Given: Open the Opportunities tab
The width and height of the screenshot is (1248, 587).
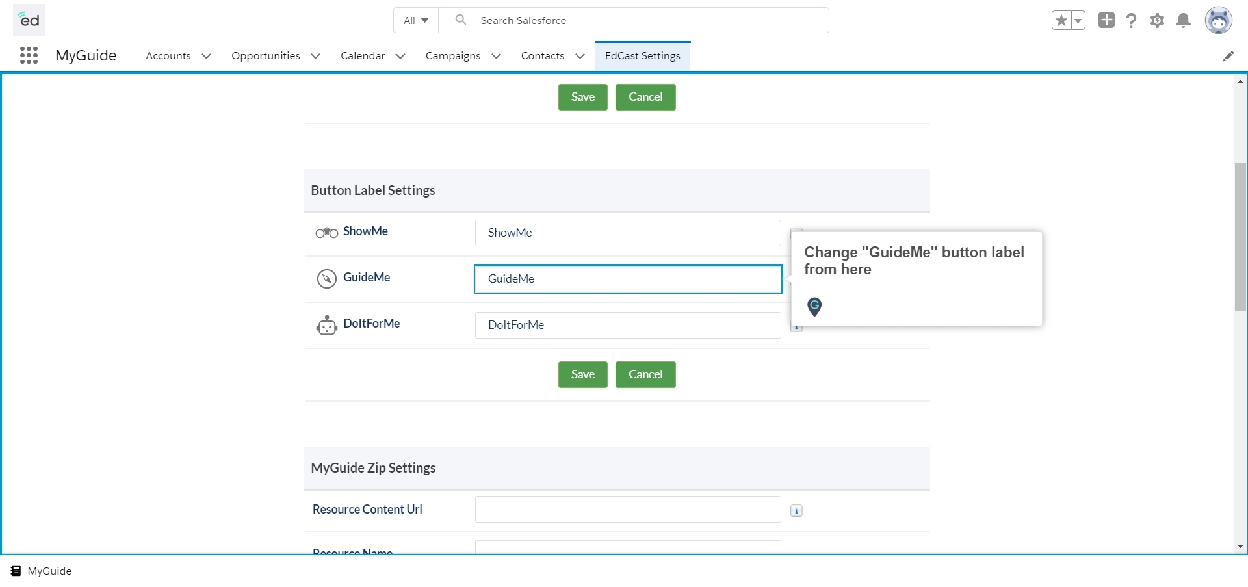Looking at the screenshot, I should point(266,56).
